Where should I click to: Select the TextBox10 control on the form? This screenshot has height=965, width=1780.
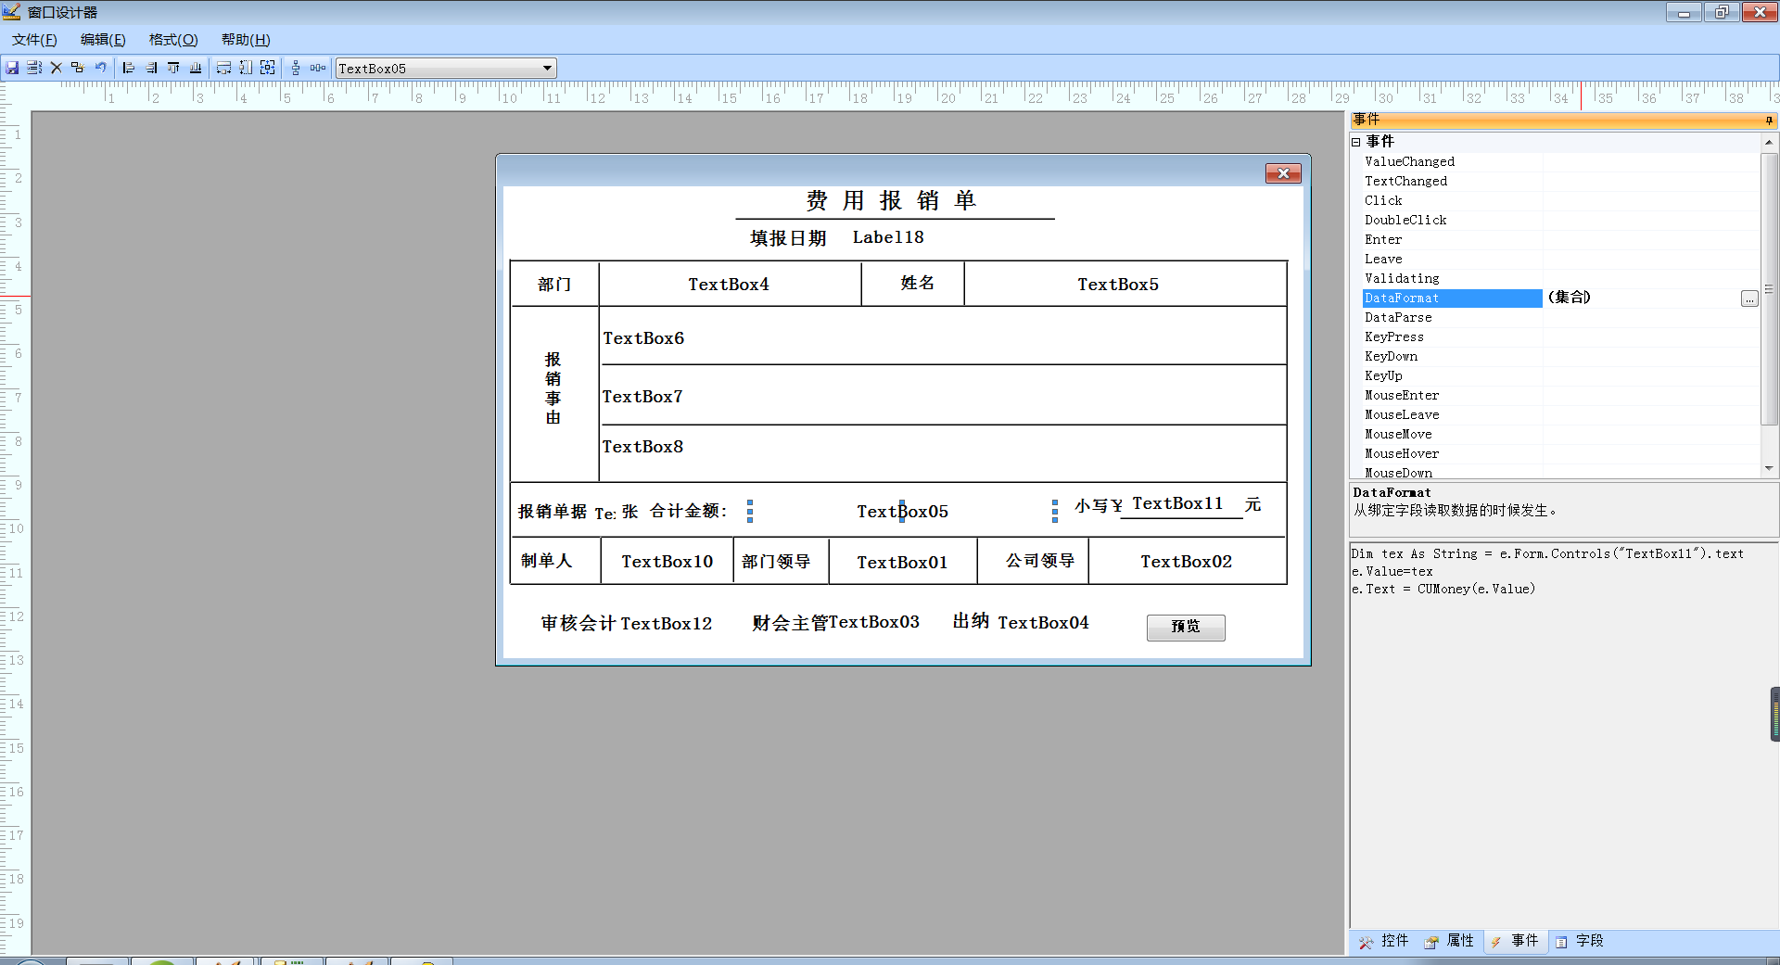[667, 562]
